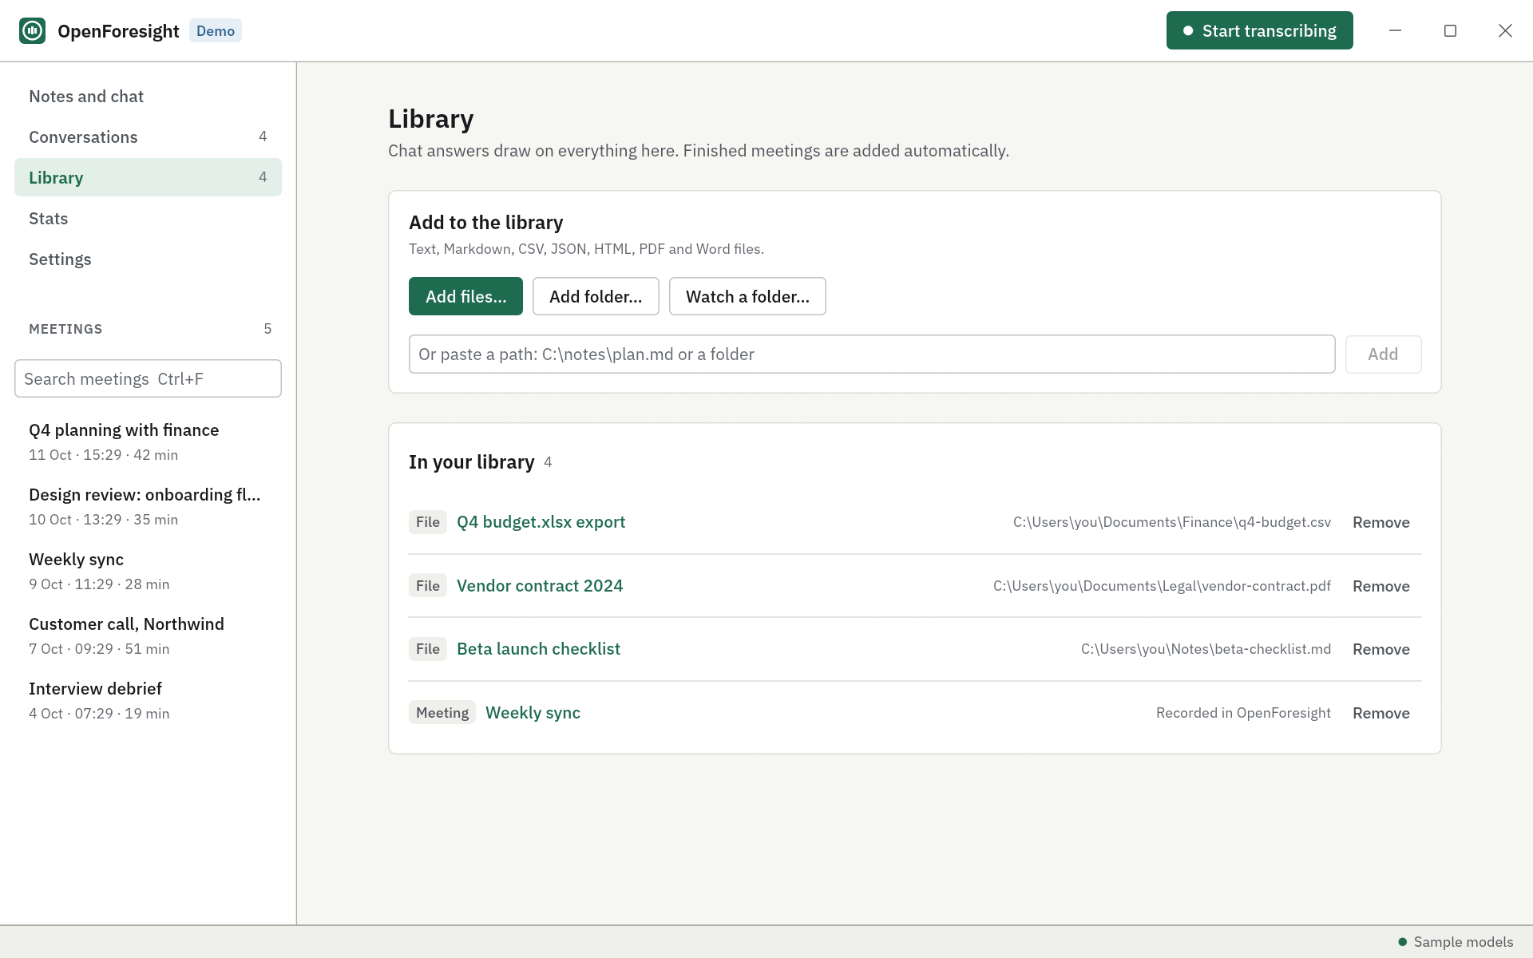Click the OpenForesight title text

pos(118,31)
